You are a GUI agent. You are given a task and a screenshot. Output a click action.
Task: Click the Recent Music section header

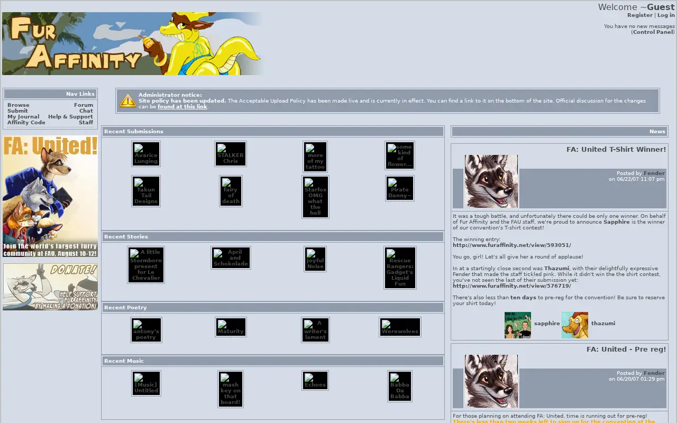click(273, 361)
